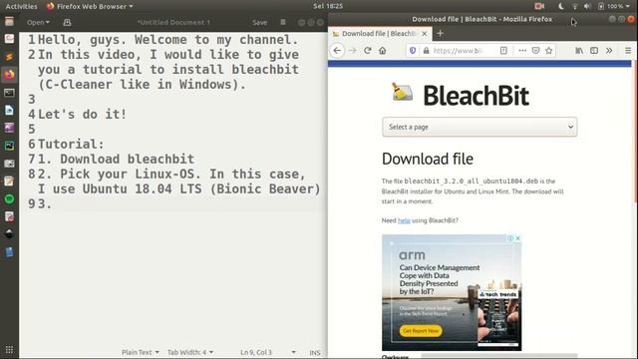Reload the BleachBit page
Image resolution: width=638 pixels, height=359 pixels.
(368, 51)
